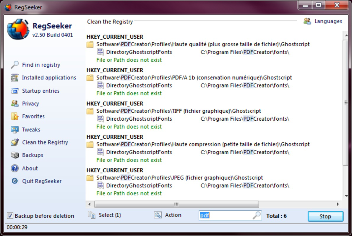The width and height of the screenshot is (352, 236).
Task: Click the Stop button
Action: (325, 216)
